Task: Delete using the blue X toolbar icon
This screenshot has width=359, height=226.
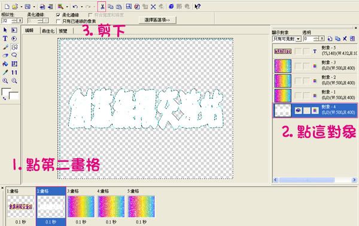Action: point(153,7)
